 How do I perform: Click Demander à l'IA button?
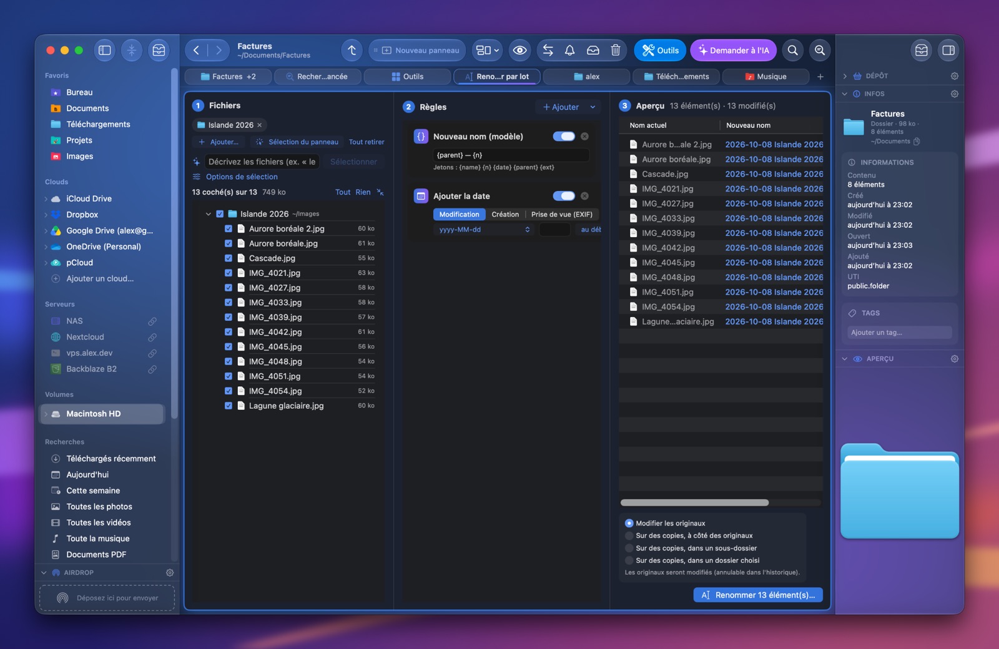734,51
